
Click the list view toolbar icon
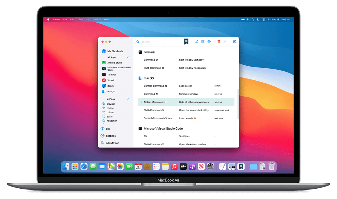point(203,42)
